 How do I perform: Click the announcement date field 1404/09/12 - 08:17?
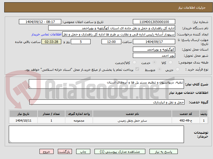click(40, 22)
